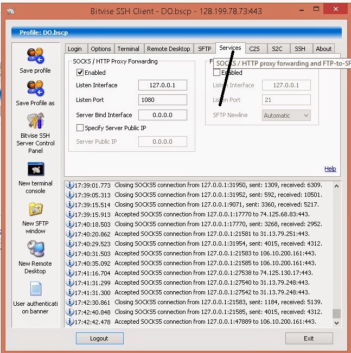Minimize the Bitvise SSH Client window
This screenshot has width=351, height=353.
302,10
